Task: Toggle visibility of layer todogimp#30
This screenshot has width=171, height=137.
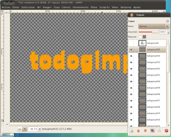Action: click(x=131, y=82)
